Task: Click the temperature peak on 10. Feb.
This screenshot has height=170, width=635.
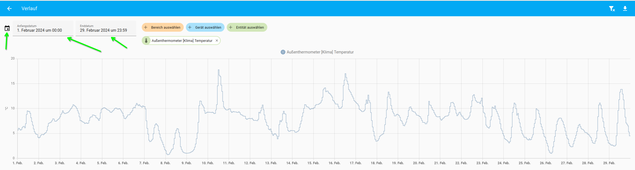Action: (219, 70)
